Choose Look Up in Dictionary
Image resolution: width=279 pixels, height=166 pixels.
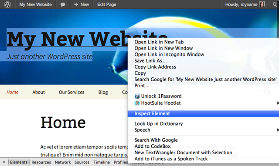coord(159,123)
